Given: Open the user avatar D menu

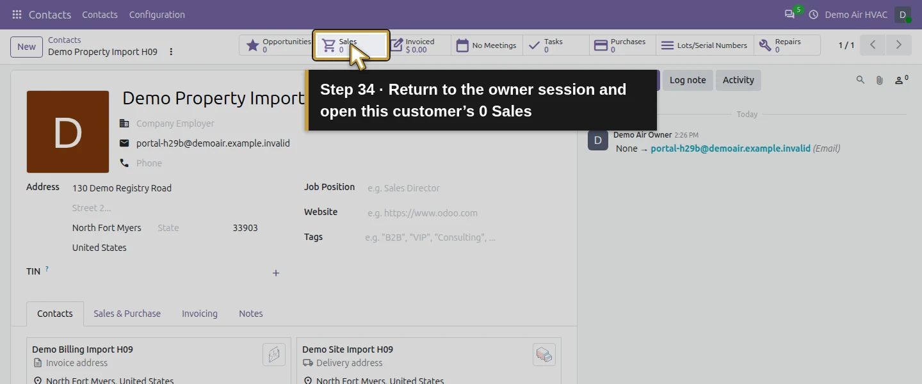Looking at the screenshot, I should pos(903,14).
